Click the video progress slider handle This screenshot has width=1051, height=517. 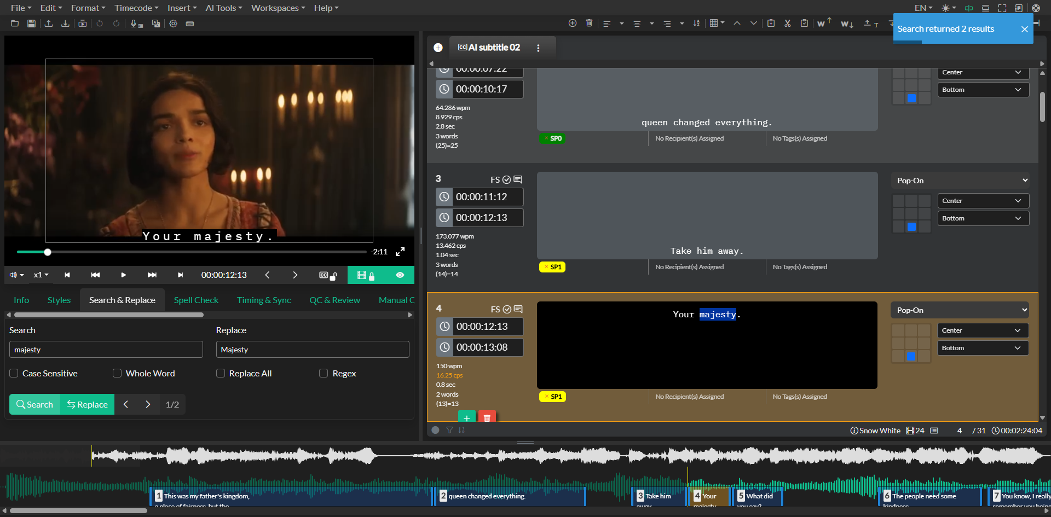click(48, 252)
